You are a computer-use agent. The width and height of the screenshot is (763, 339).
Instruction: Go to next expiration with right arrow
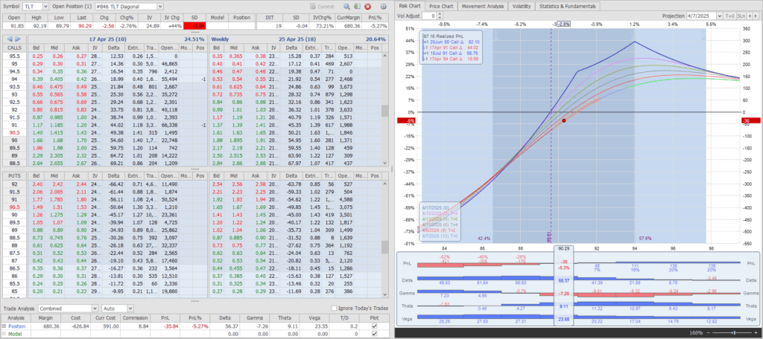pos(18,39)
